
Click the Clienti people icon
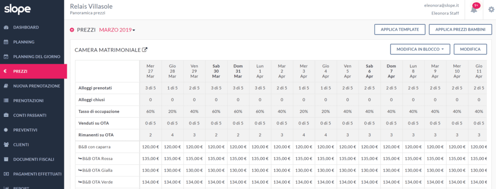pyautogui.click(x=6, y=145)
